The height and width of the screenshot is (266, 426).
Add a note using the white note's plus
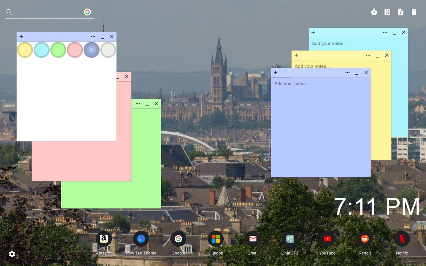[21, 37]
